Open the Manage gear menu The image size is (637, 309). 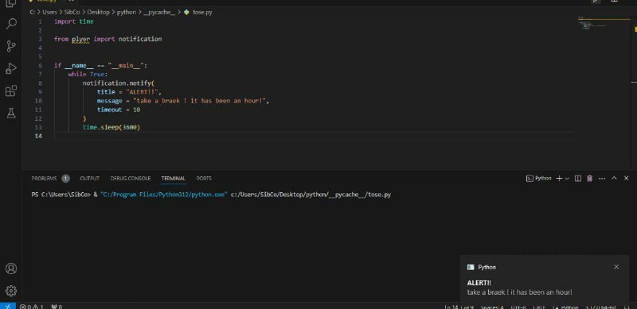(x=11, y=291)
